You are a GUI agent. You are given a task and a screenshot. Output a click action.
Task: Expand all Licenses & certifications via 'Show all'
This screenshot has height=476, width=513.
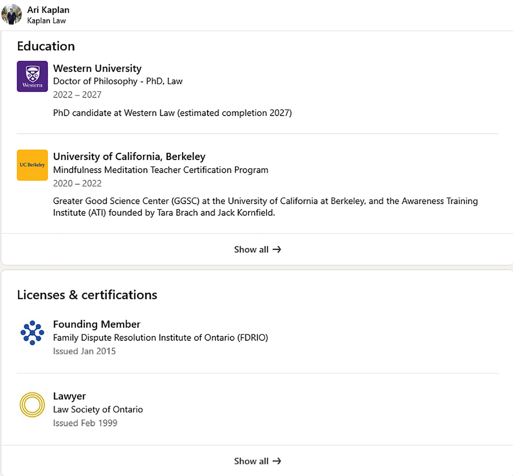pos(256,461)
